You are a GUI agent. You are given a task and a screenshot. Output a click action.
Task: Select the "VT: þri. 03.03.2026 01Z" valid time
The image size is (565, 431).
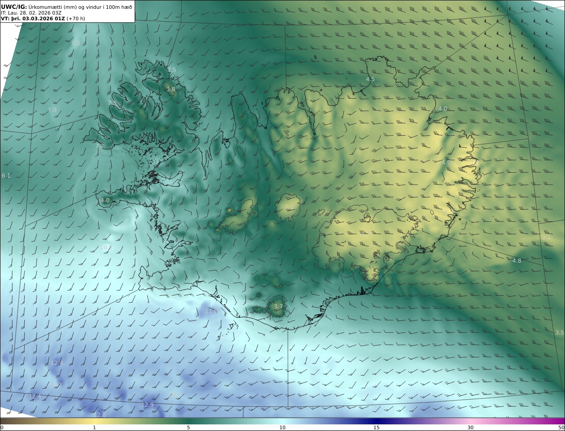coord(33,19)
